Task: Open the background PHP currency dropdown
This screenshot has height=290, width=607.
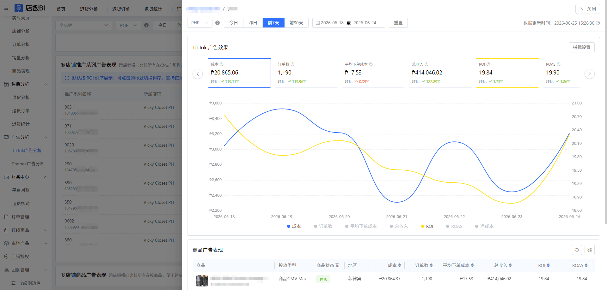Action: point(129,25)
